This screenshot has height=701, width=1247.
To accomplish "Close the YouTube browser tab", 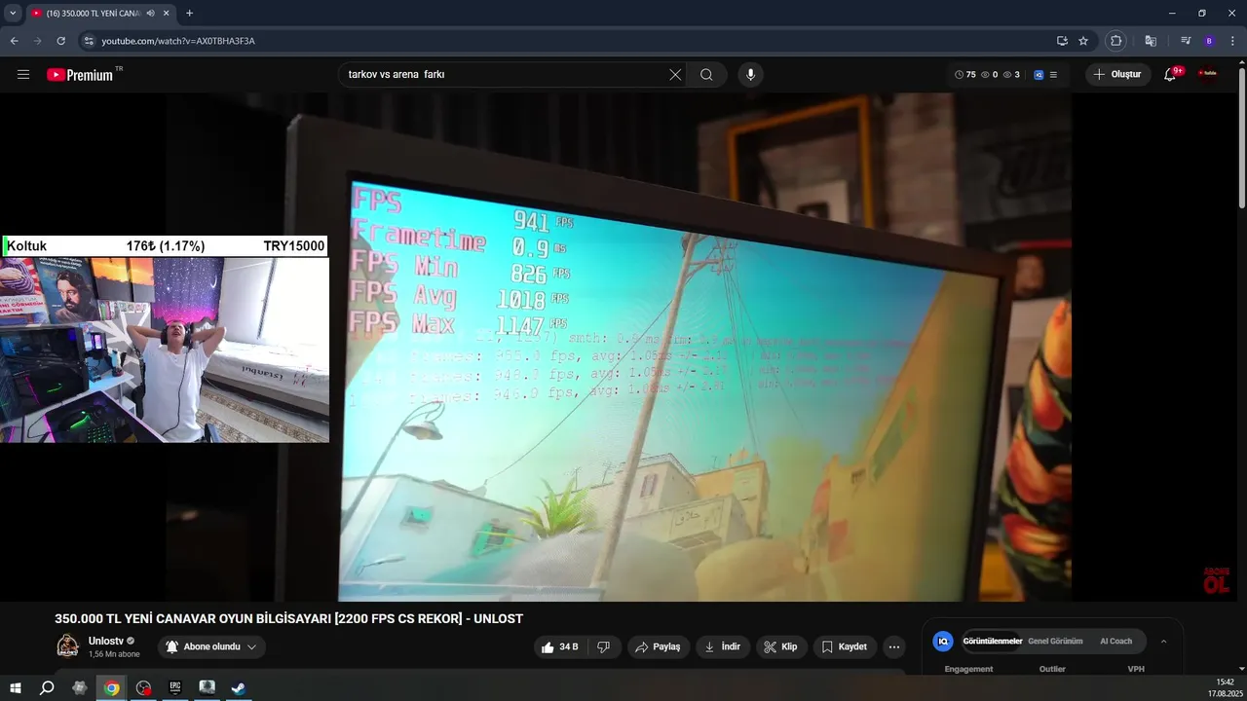I will tap(167, 13).
